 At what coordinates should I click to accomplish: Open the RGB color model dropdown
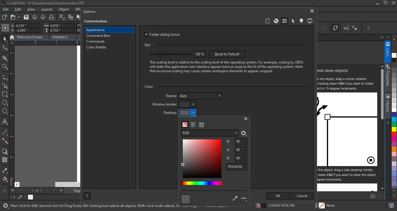pyautogui.click(x=210, y=133)
